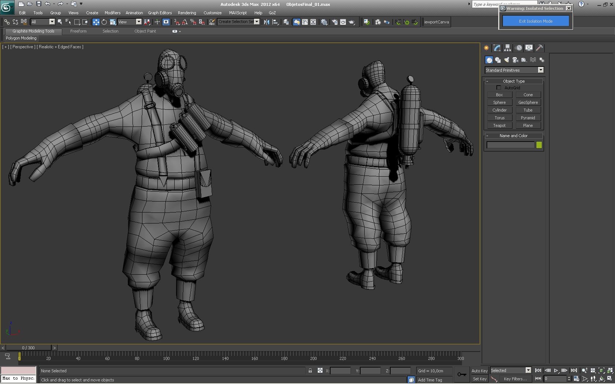Click the green object color swatch
Screen dimensions: 615x384
(x=539, y=145)
